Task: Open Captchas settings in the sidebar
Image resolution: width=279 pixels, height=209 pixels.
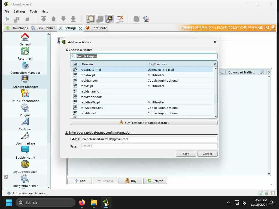Action: (x=25, y=124)
